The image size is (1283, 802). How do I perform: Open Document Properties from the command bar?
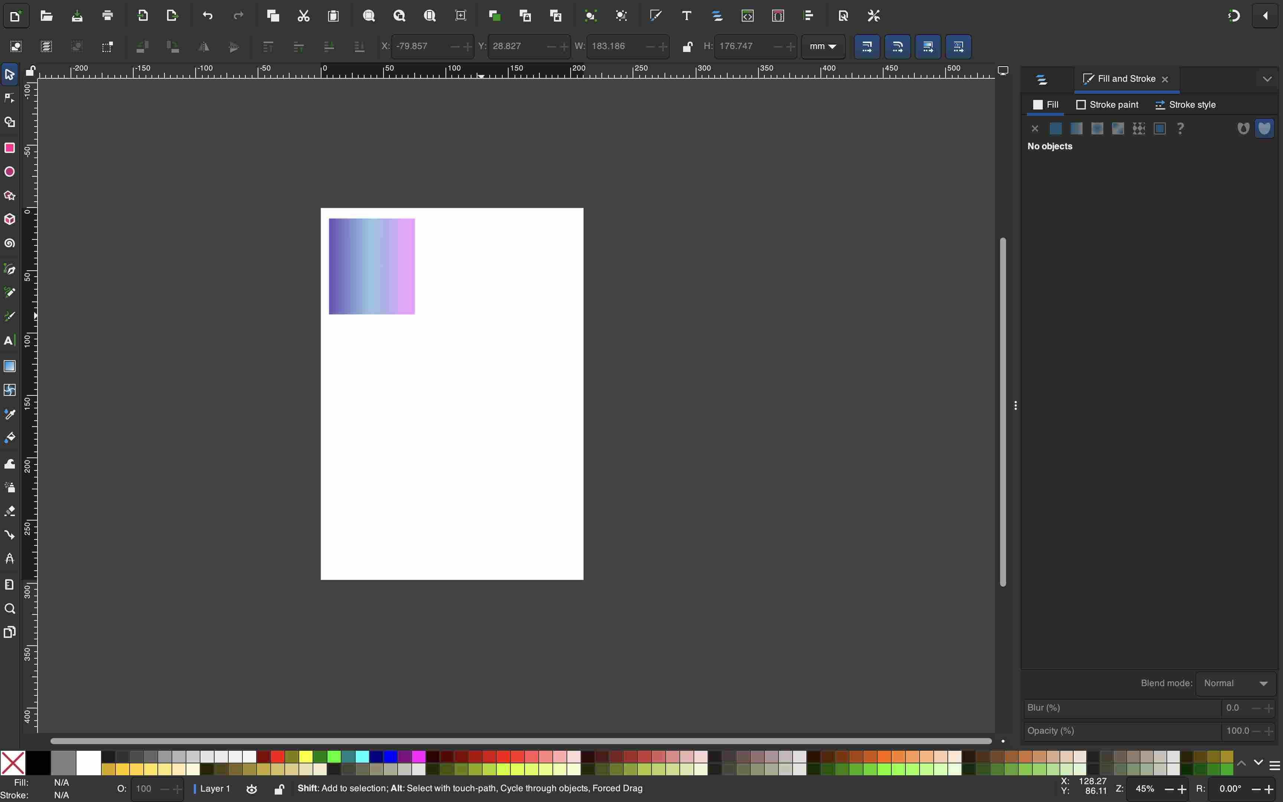click(x=843, y=16)
